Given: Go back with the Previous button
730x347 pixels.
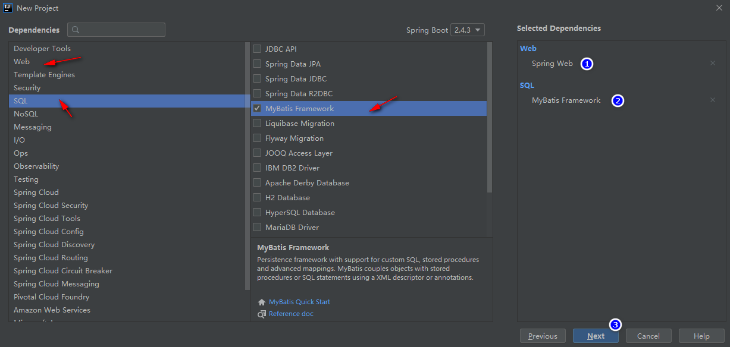Looking at the screenshot, I should coord(543,336).
